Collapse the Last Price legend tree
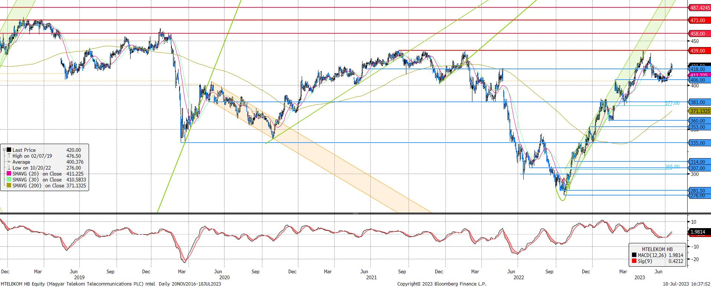 click(4, 150)
